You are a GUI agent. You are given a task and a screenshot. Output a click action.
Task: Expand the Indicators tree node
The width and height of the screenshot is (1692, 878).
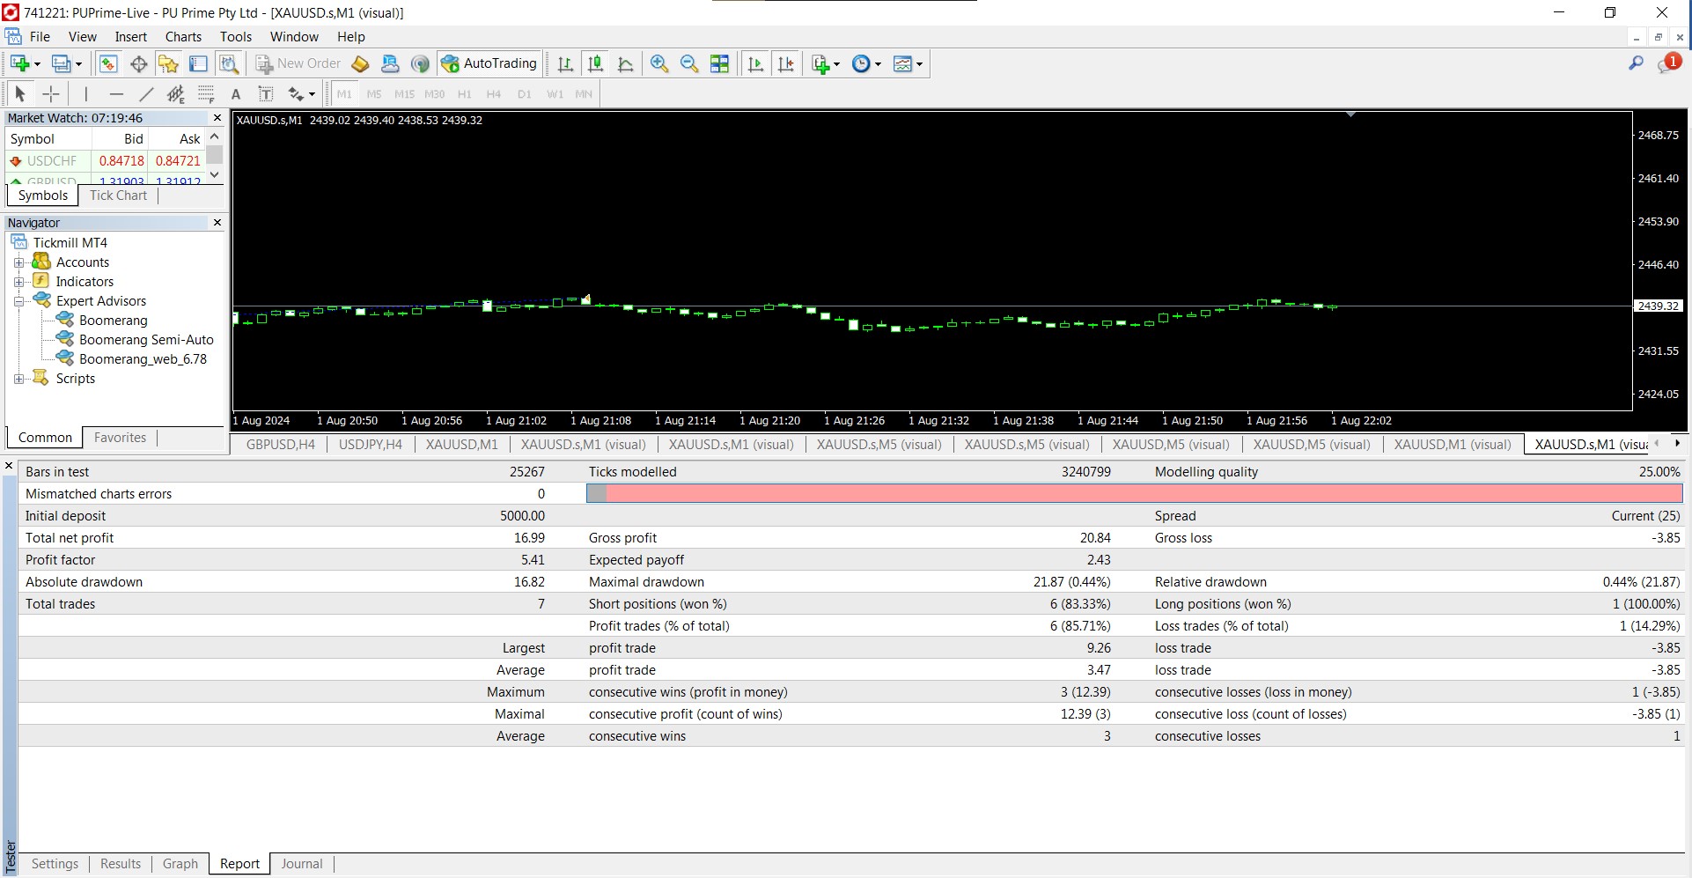point(18,282)
